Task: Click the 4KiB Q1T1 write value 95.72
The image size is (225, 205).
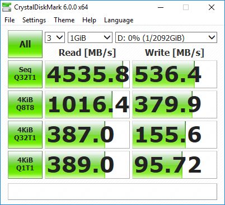Action: pyautogui.click(x=175, y=165)
